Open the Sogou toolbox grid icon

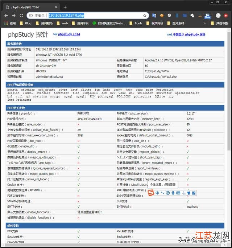(194, 193)
